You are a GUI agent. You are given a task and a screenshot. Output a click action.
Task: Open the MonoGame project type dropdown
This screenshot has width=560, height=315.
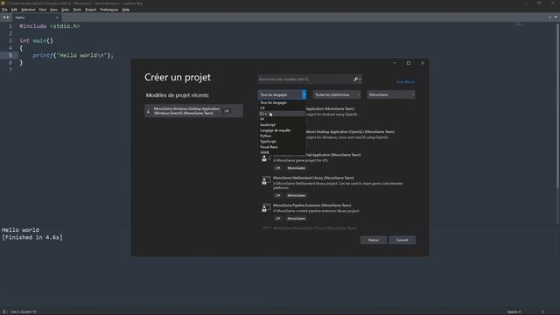pyautogui.click(x=391, y=94)
